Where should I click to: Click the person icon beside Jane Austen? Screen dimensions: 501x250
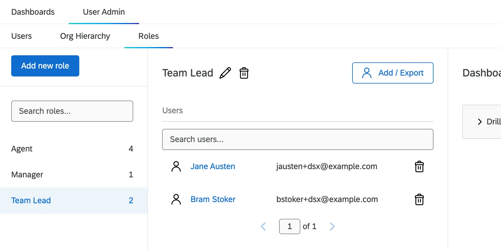point(176,166)
